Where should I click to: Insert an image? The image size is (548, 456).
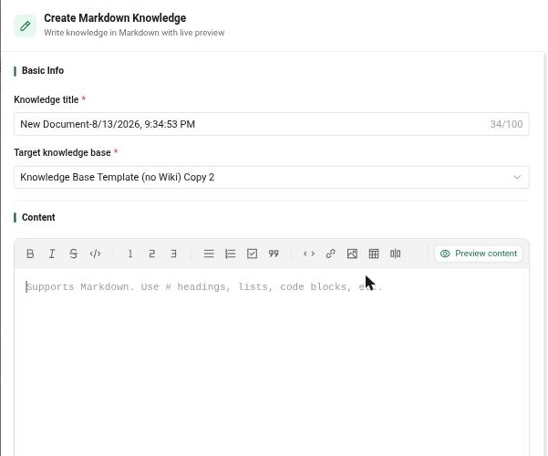[x=352, y=254]
